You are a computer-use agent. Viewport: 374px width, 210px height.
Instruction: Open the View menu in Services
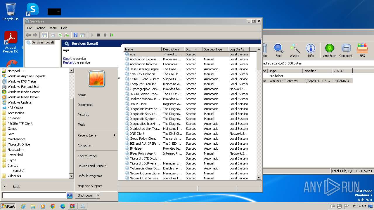point(53,28)
